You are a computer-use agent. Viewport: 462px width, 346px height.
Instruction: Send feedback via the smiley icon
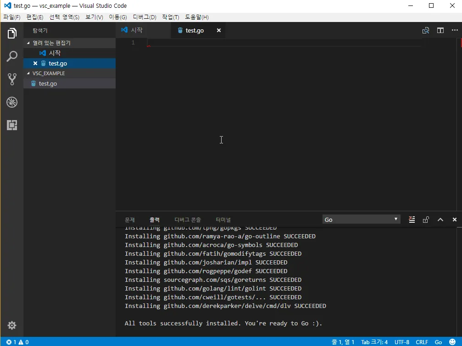[x=452, y=342]
